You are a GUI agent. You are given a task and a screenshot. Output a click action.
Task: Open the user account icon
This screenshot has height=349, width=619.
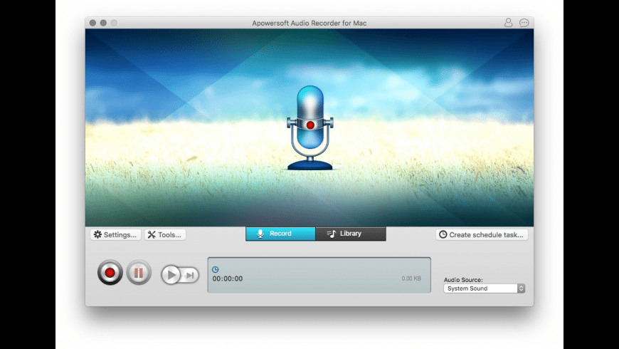point(509,23)
